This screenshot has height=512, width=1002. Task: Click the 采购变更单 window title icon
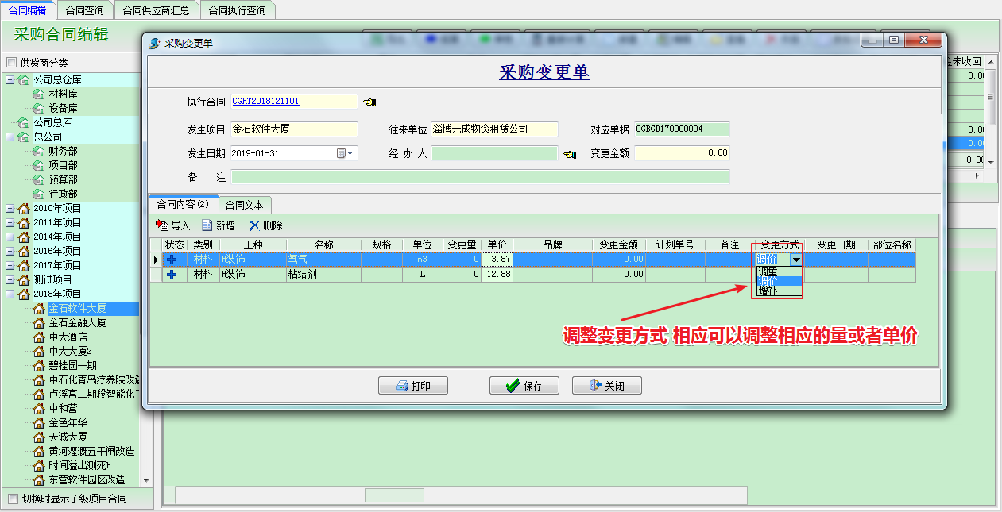coord(154,43)
